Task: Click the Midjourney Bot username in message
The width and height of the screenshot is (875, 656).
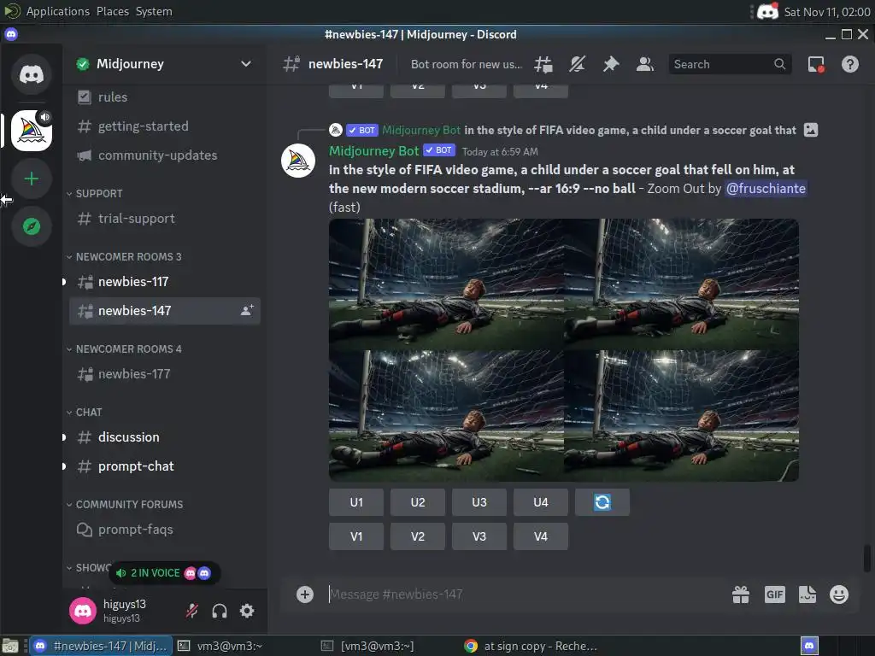Action: tap(373, 151)
